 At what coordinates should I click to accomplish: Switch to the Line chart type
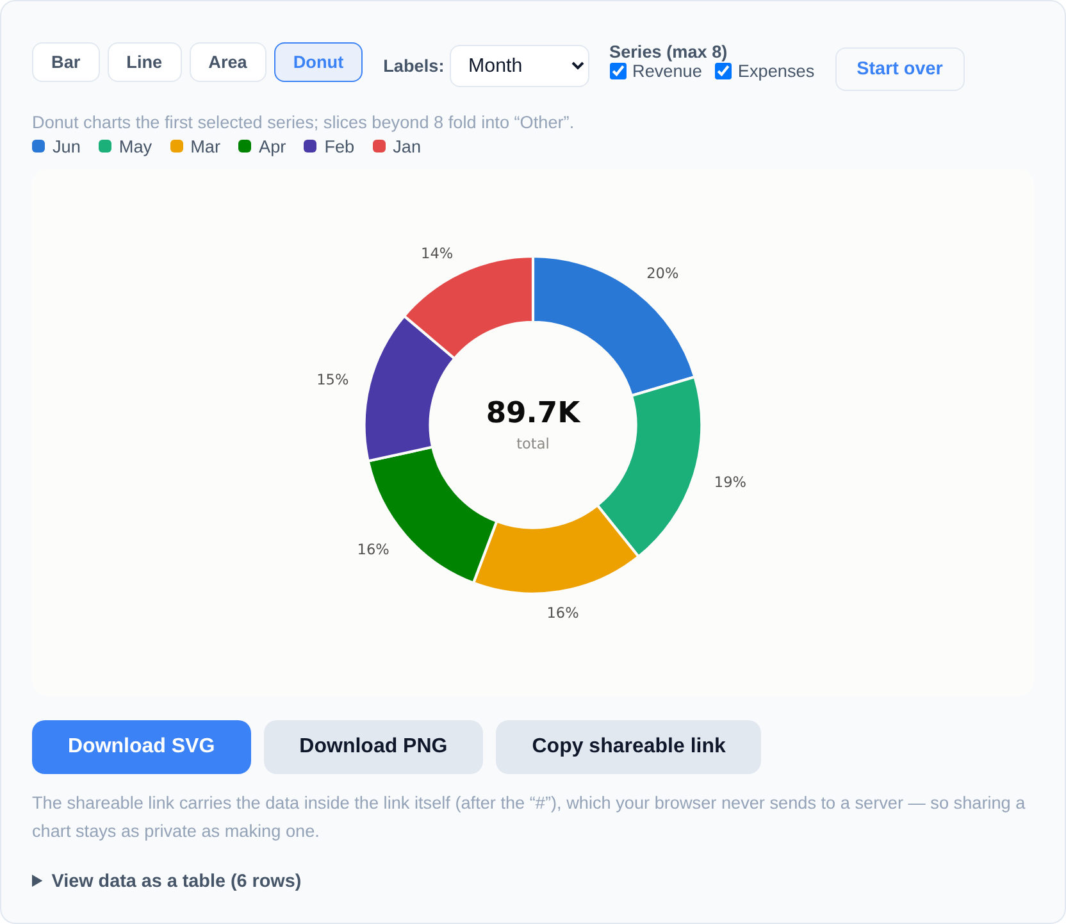pyautogui.click(x=145, y=62)
